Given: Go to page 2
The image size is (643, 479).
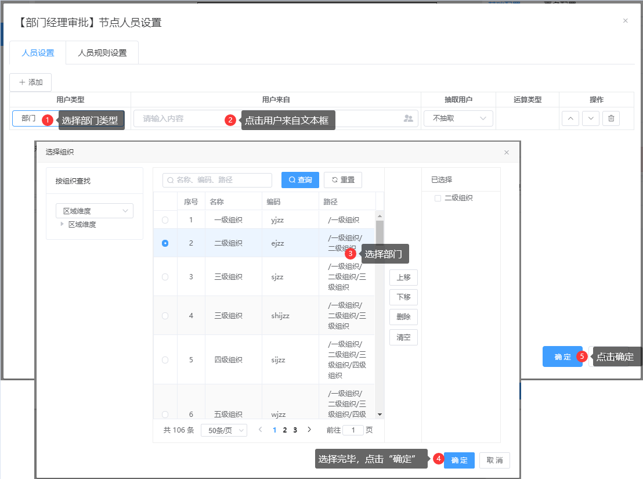Looking at the screenshot, I should click(x=284, y=430).
